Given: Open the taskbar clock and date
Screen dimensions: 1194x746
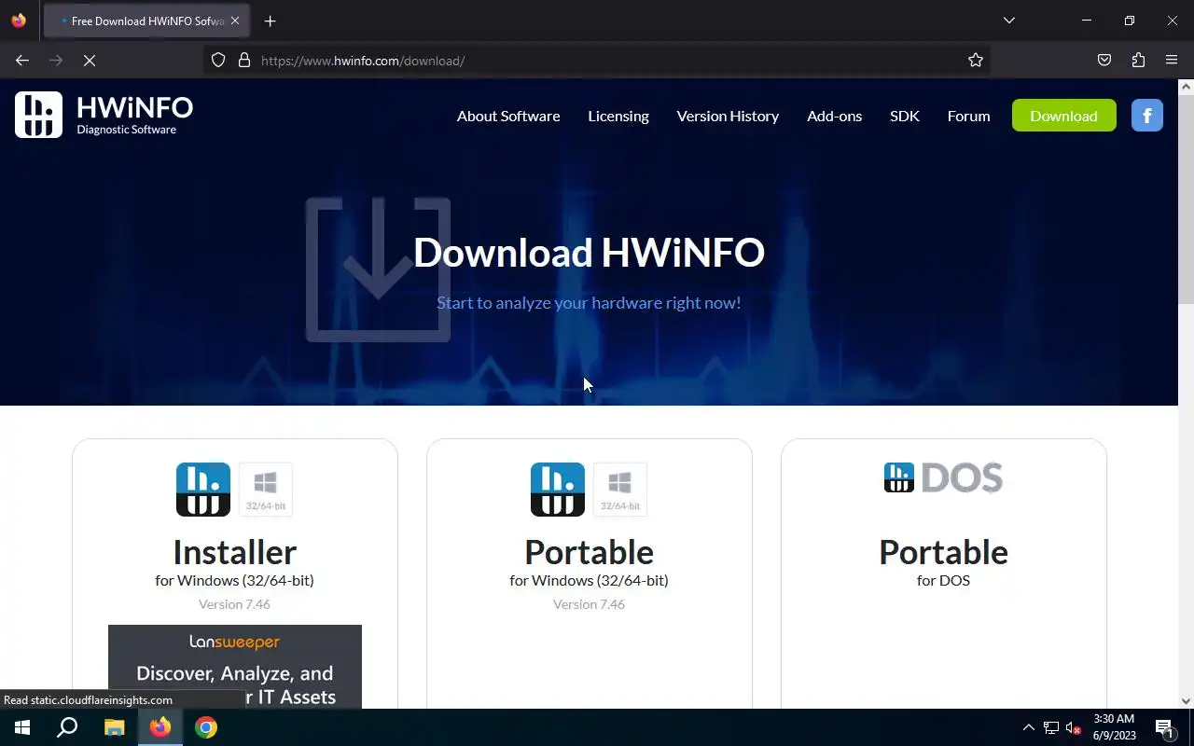Looking at the screenshot, I should click(1114, 727).
